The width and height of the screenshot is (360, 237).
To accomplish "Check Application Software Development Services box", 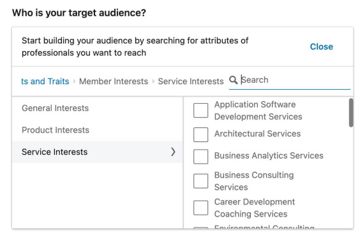I will [x=200, y=110].
